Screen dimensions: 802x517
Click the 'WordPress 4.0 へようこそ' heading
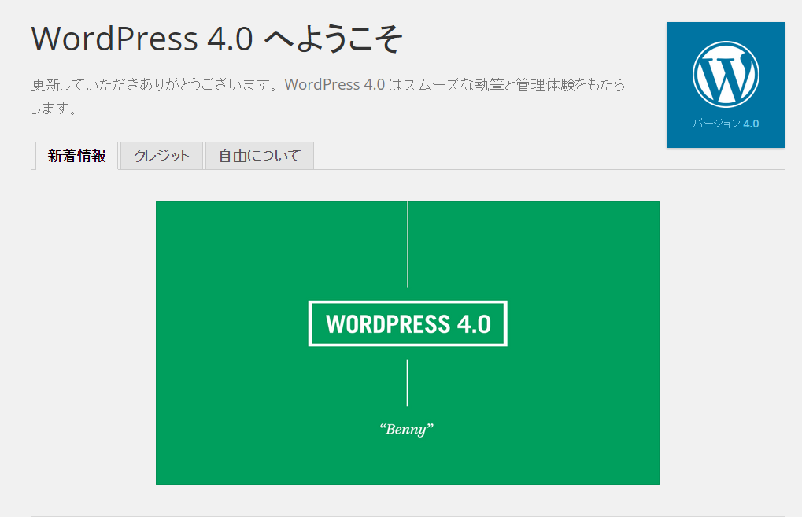(x=217, y=39)
